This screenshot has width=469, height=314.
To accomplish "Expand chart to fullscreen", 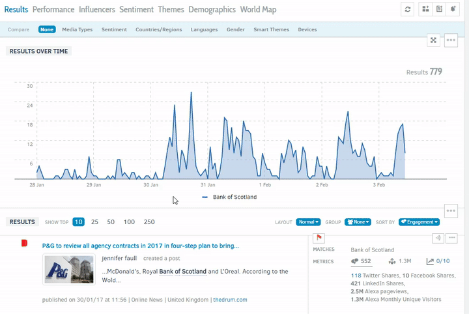I will (433, 40).
